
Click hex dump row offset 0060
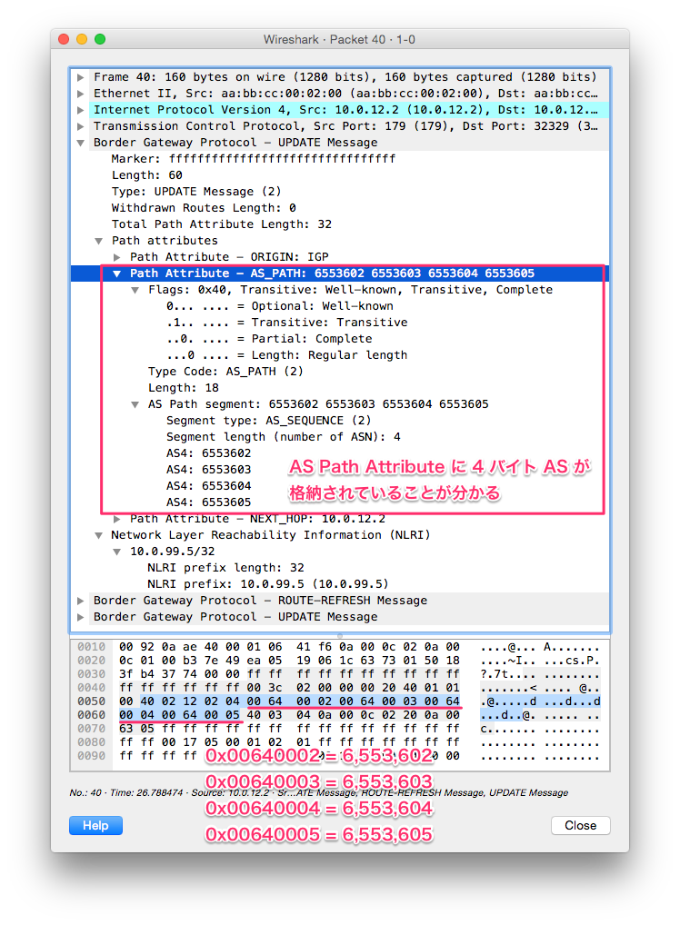92,715
